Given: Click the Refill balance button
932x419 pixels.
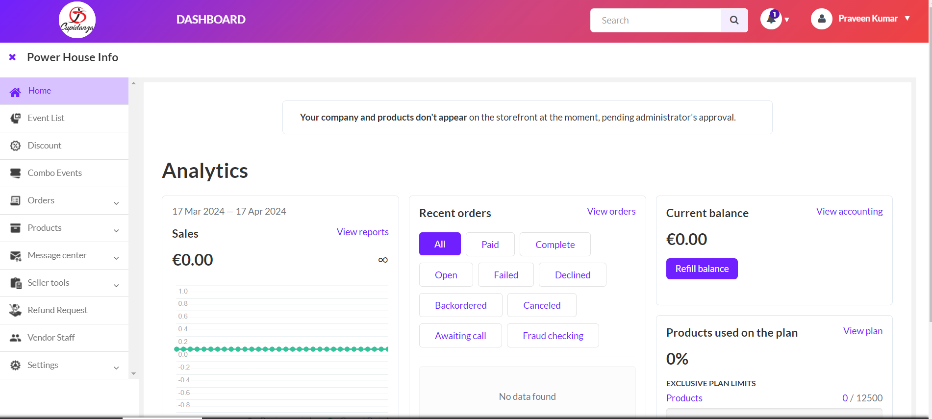Looking at the screenshot, I should 702,269.
